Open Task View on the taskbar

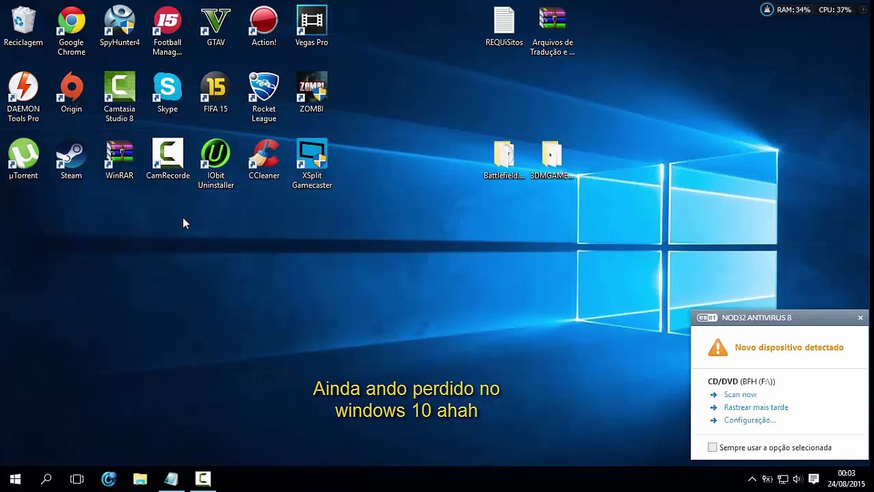click(77, 479)
